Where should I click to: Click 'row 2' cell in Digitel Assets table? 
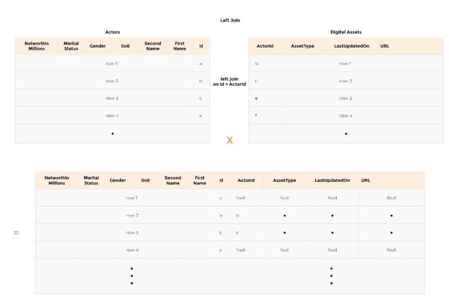pyautogui.click(x=345, y=81)
